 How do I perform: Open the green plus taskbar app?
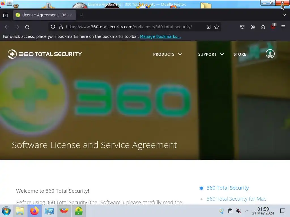click(x=79, y=211)
